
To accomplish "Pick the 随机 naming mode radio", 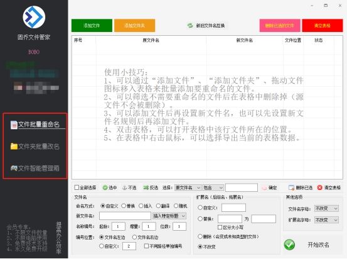I will pos(176,206).
